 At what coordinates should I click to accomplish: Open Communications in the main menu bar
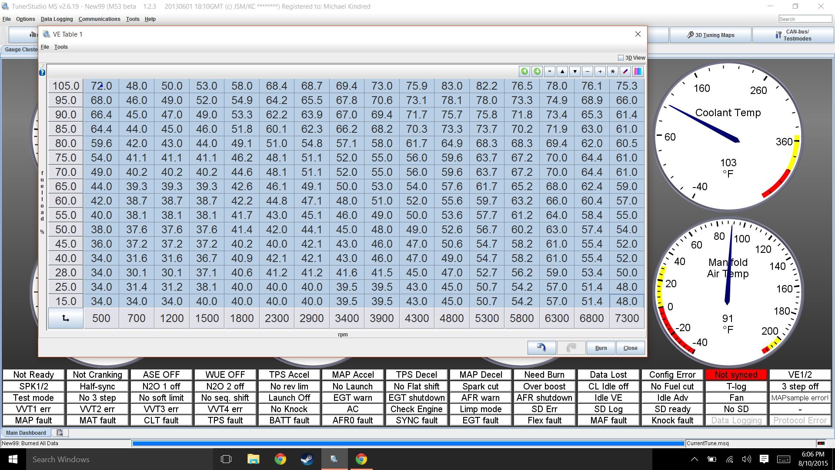point(99,19)
